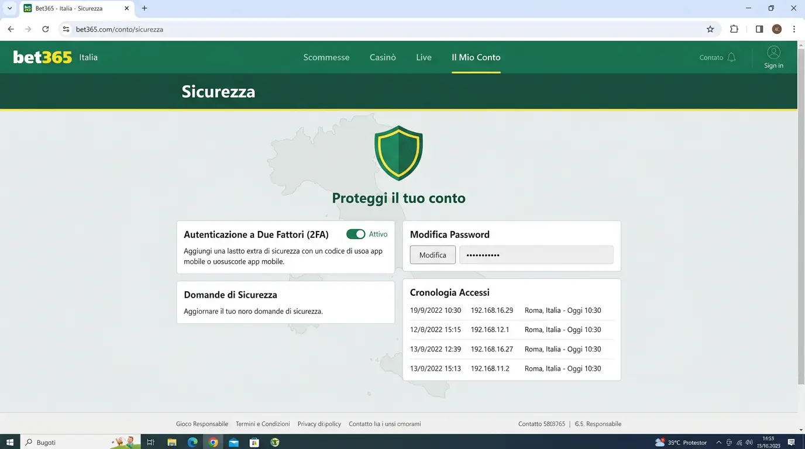This screenshot has width=805, height=449.
Task: Open the Privacy policy link
Action: [x=319, y=423]
